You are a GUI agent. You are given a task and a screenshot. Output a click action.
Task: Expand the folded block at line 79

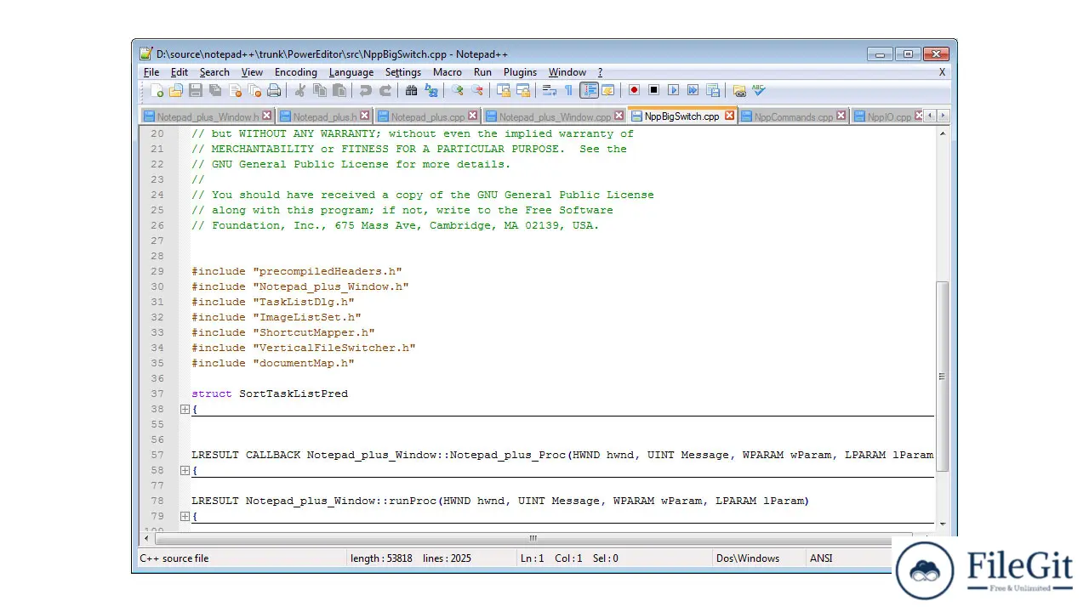[185, 516]
